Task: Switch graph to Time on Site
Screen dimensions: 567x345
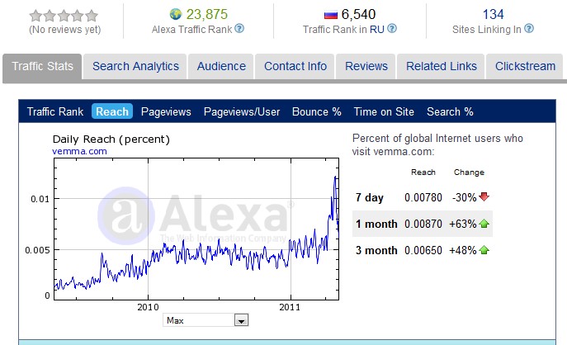Action: click(x=384, y=111)
